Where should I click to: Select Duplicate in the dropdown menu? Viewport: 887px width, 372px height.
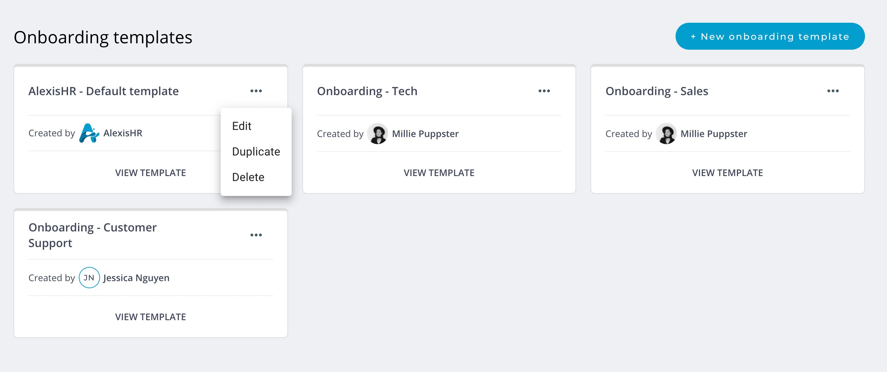point(256,152)
